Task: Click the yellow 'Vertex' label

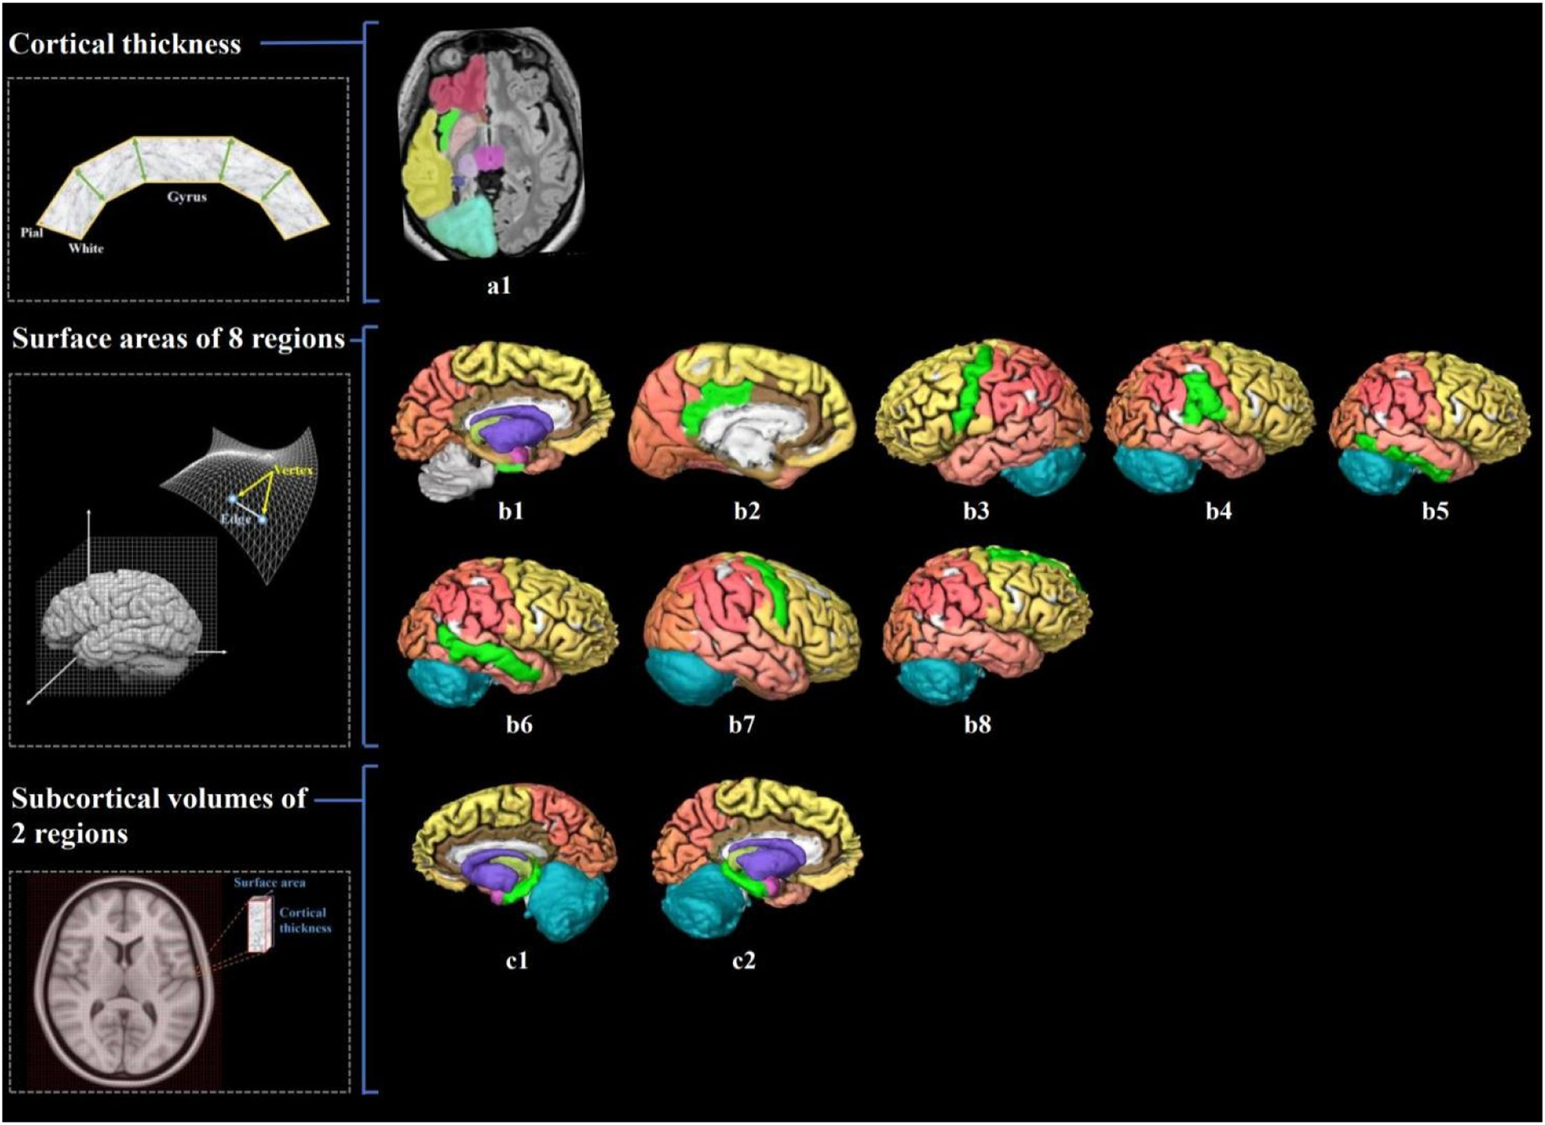Action: click(x=294, y=470)
